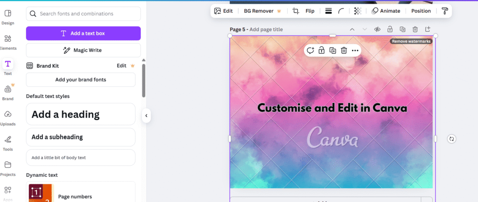Viewport: 478px width, 202px height.
Task: Click Flip in the toolbar
Action: [x=310, y=11]
